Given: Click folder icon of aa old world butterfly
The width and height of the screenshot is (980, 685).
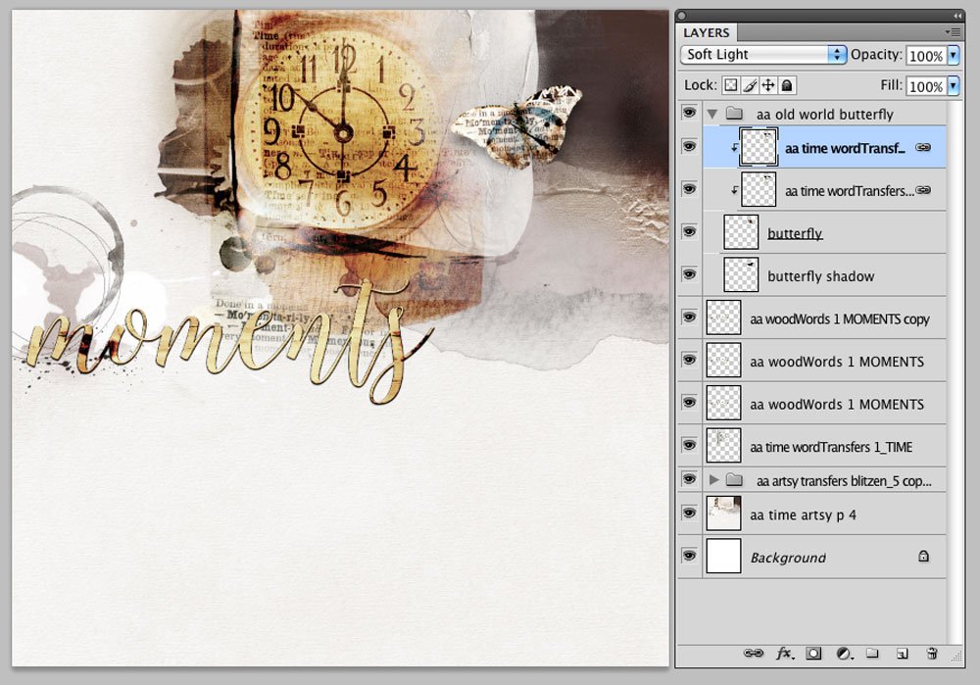Looking at the screenshot, I should point(734,113).
